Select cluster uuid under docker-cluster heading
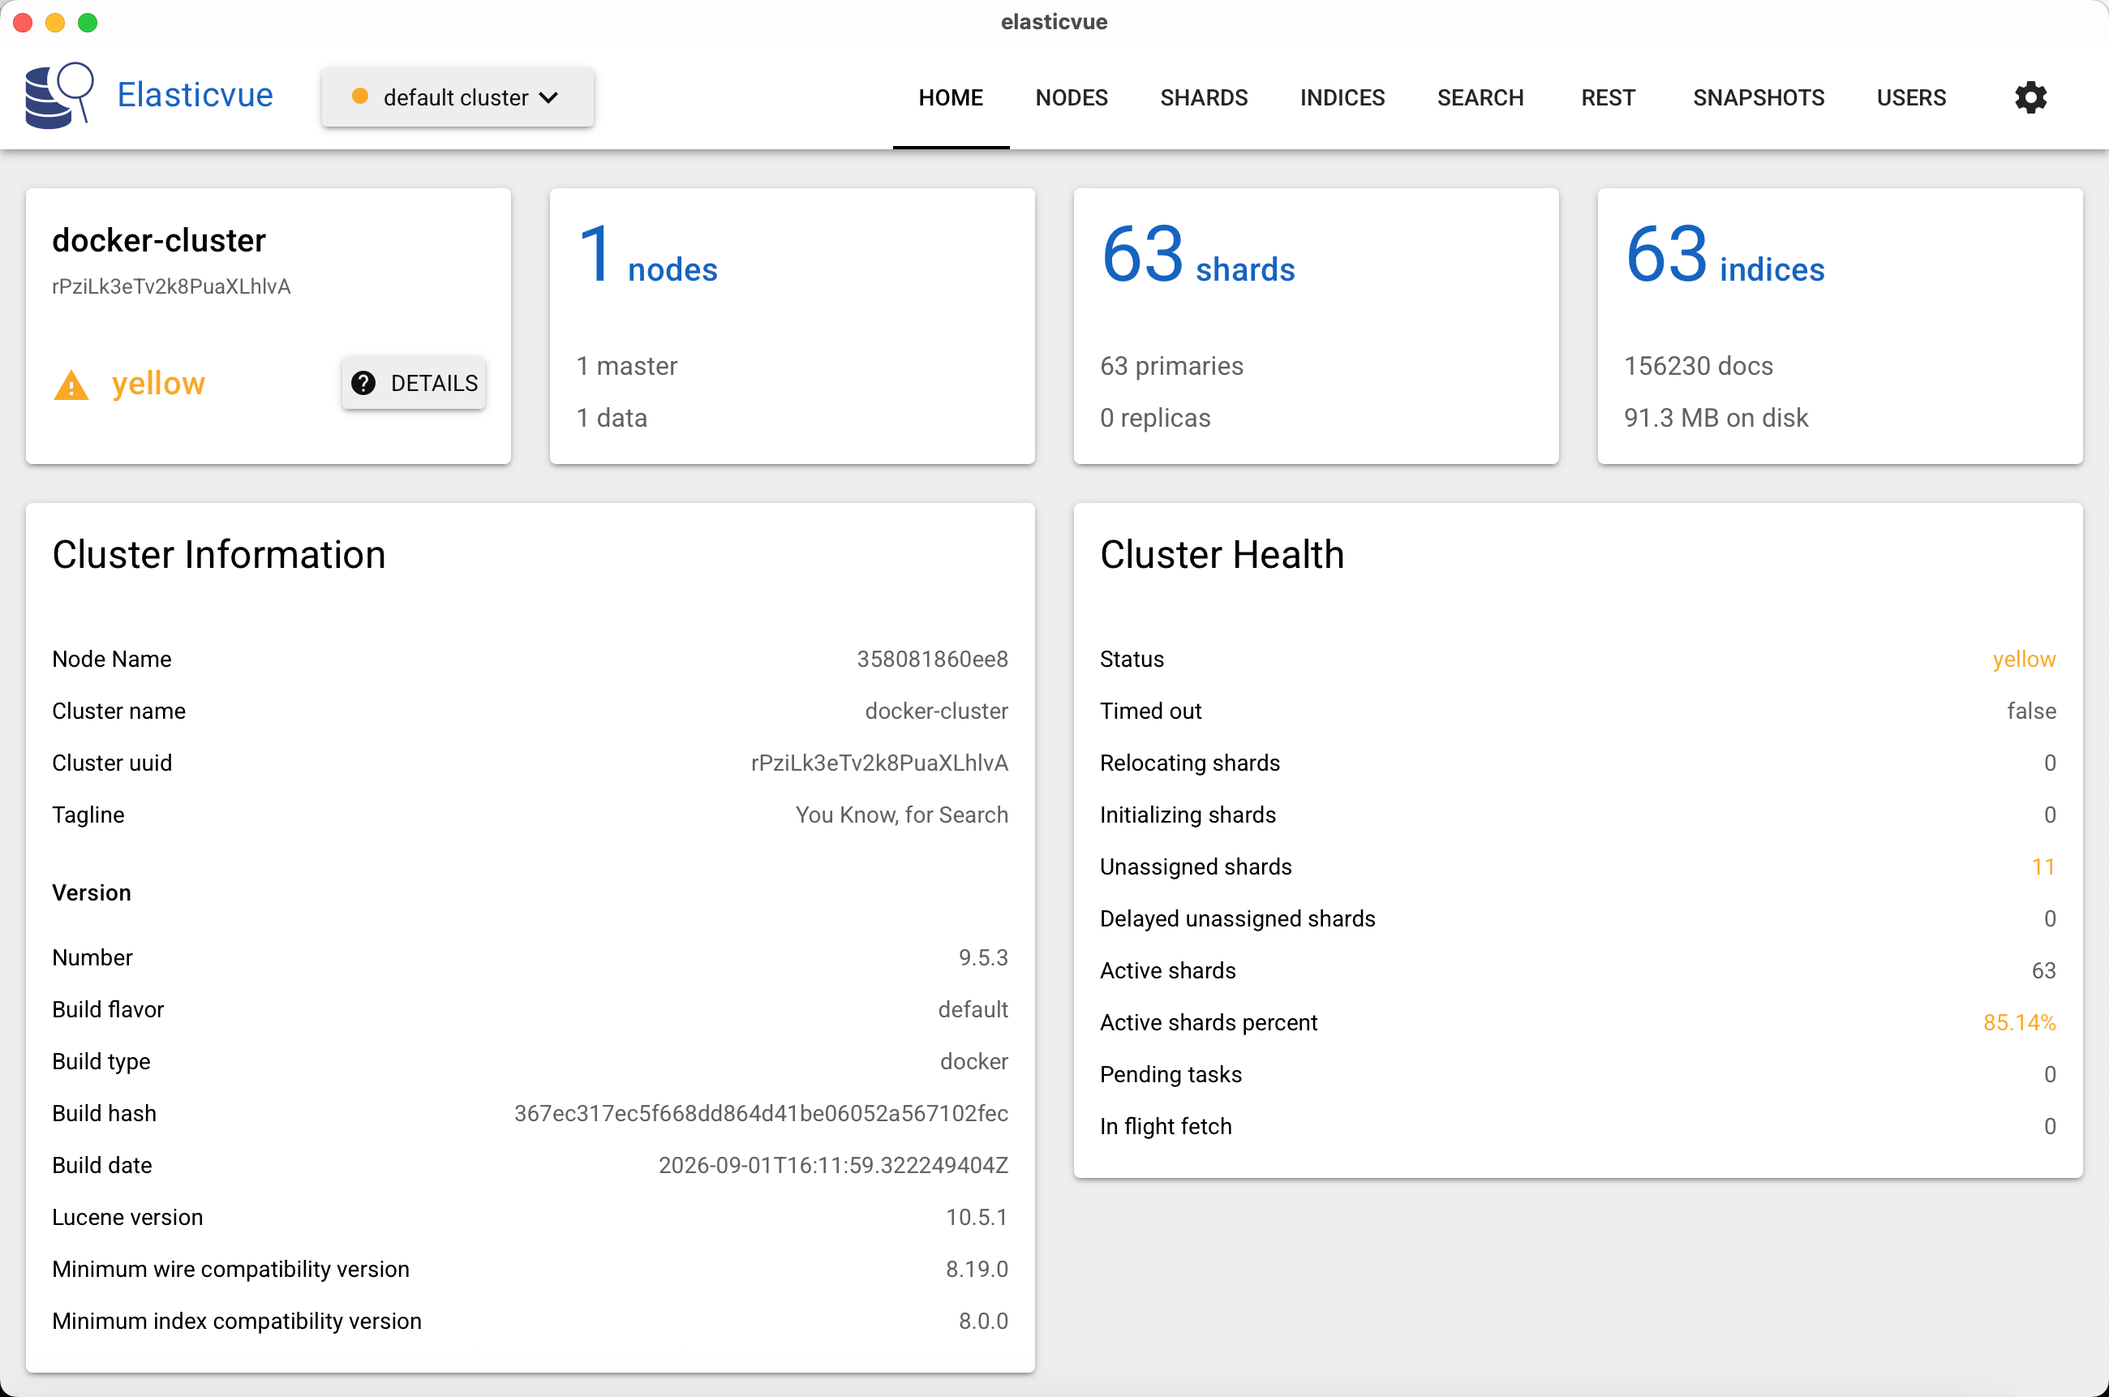 pos(171,287)
